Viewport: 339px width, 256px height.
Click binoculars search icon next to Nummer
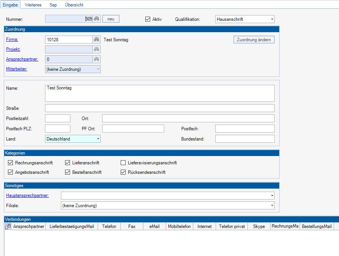tap(96, 19)
